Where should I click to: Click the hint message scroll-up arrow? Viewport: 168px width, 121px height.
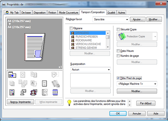[130, 101]
